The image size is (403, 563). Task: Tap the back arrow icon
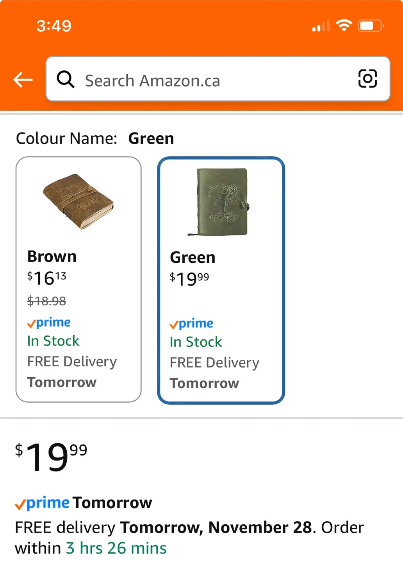click(x=23, y=80)
